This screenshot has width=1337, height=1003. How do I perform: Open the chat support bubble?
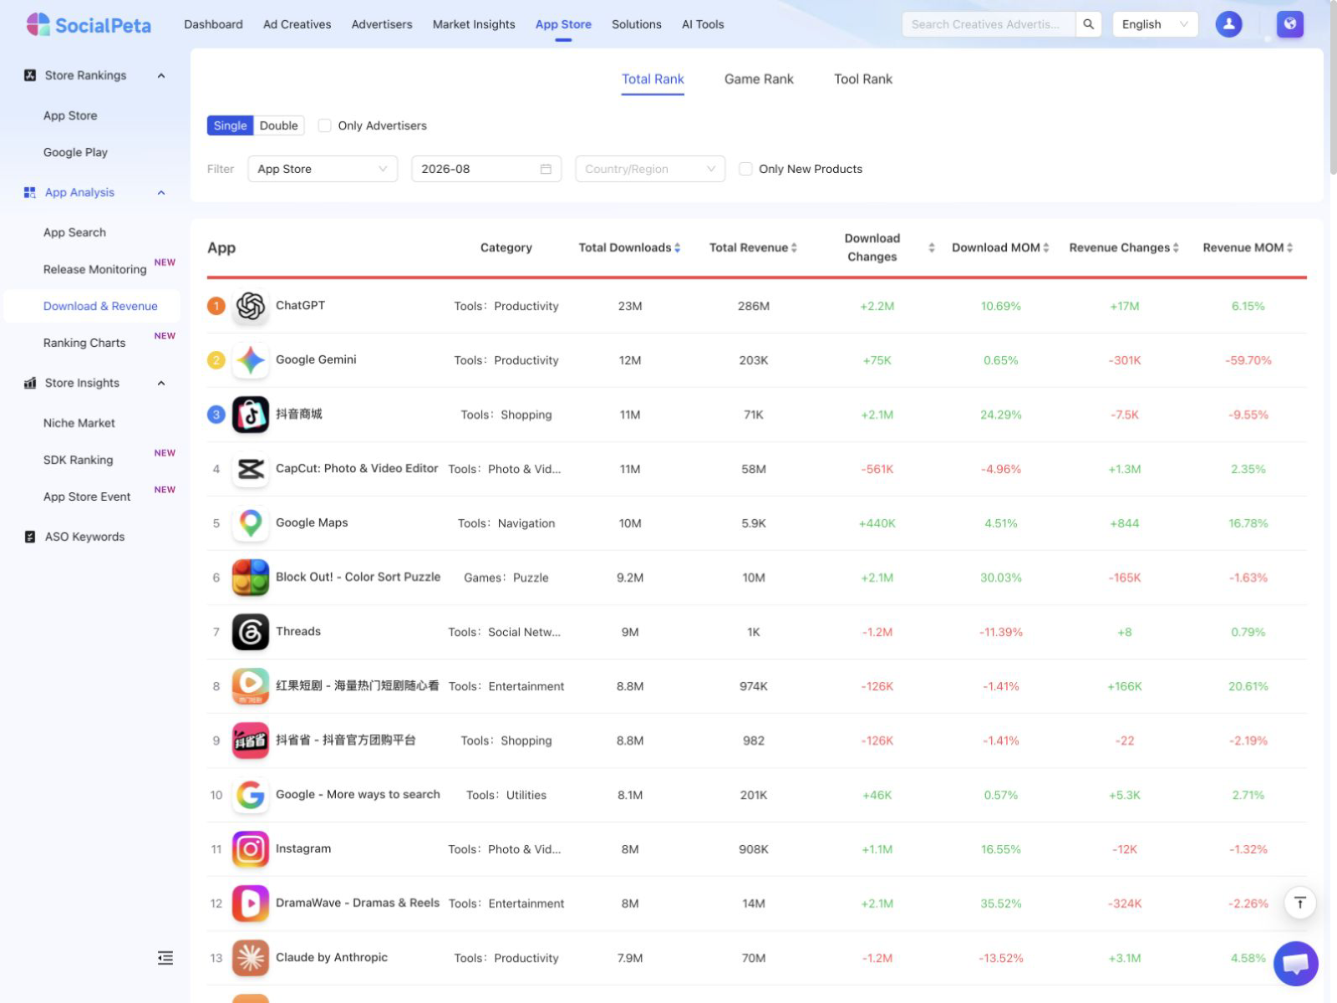pyautogui.click(x=1295, y=964)
